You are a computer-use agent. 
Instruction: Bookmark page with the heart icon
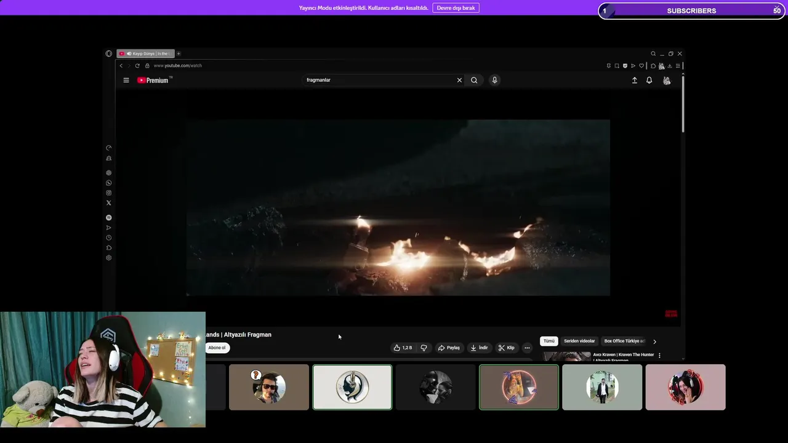pyautogui.click(x=641, y=66)
